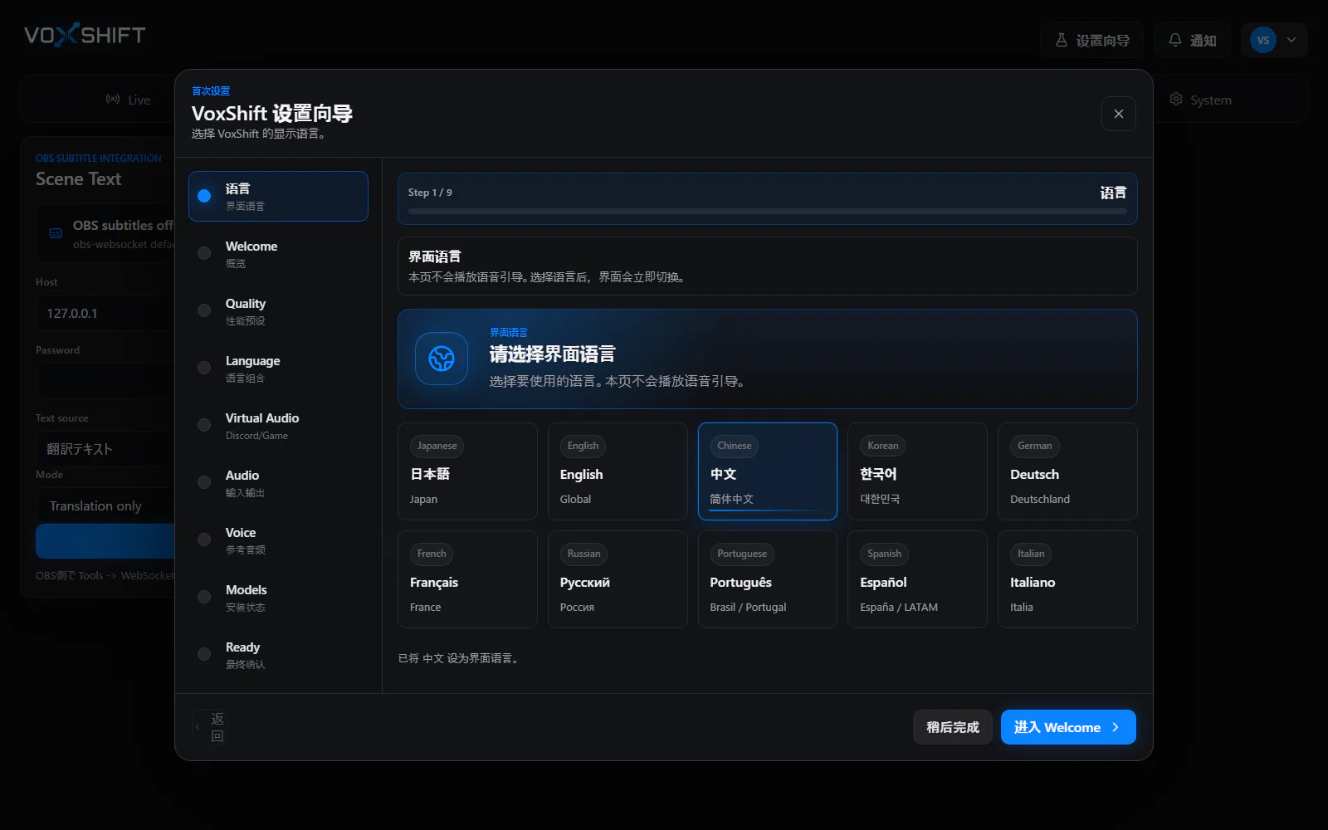Select the Virtual Audio step radio indicator
This screenshot has width=1328, height=830.
tap(204, 426)
